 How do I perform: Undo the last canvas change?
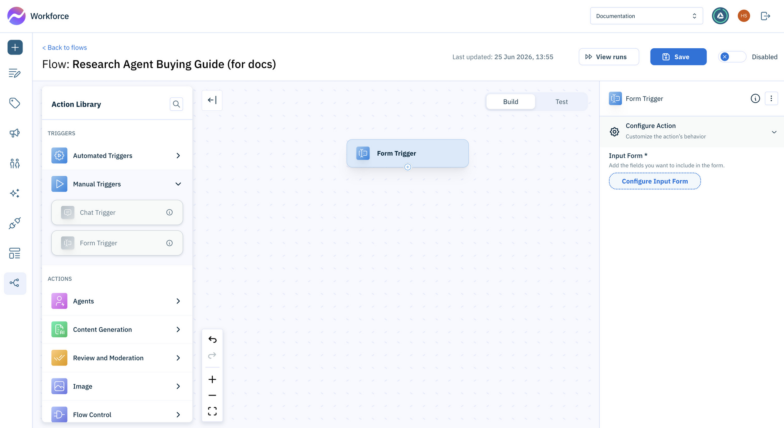point(212,340)
